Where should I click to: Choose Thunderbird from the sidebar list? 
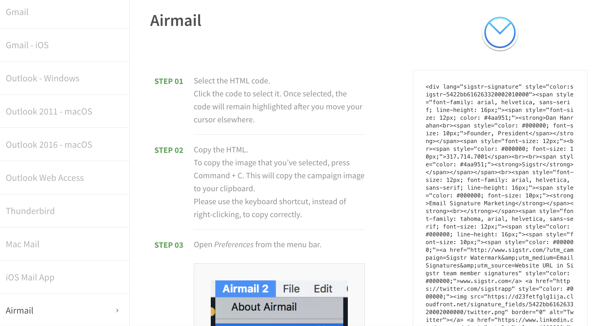(65, 211)
